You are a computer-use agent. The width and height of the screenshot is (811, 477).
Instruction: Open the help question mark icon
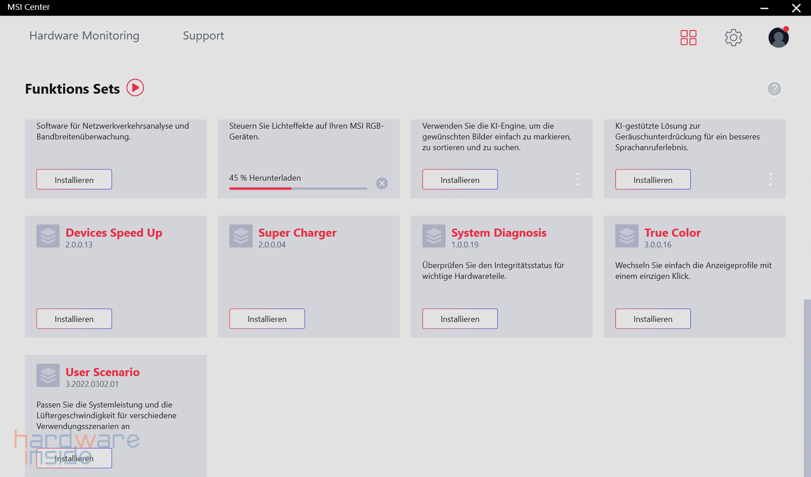[774, 89]
